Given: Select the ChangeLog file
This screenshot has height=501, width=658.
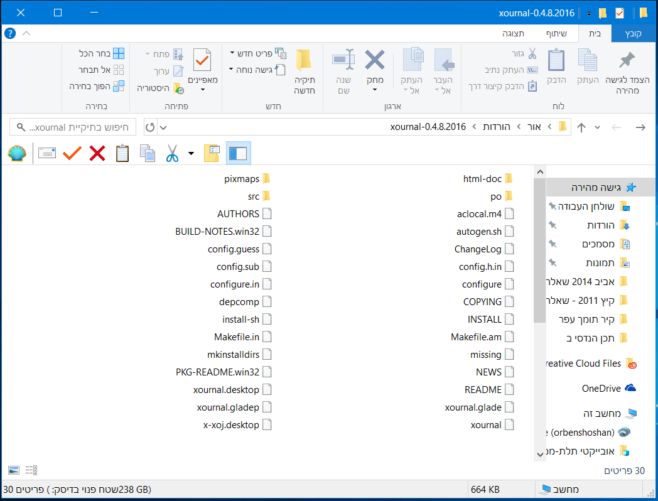Looking at the screenshot, I should pyautogui.click(x=484, y=249).
